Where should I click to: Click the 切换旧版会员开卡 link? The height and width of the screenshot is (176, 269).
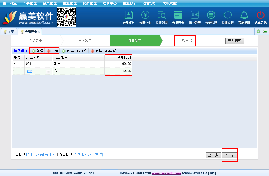[x=41, y=154]
